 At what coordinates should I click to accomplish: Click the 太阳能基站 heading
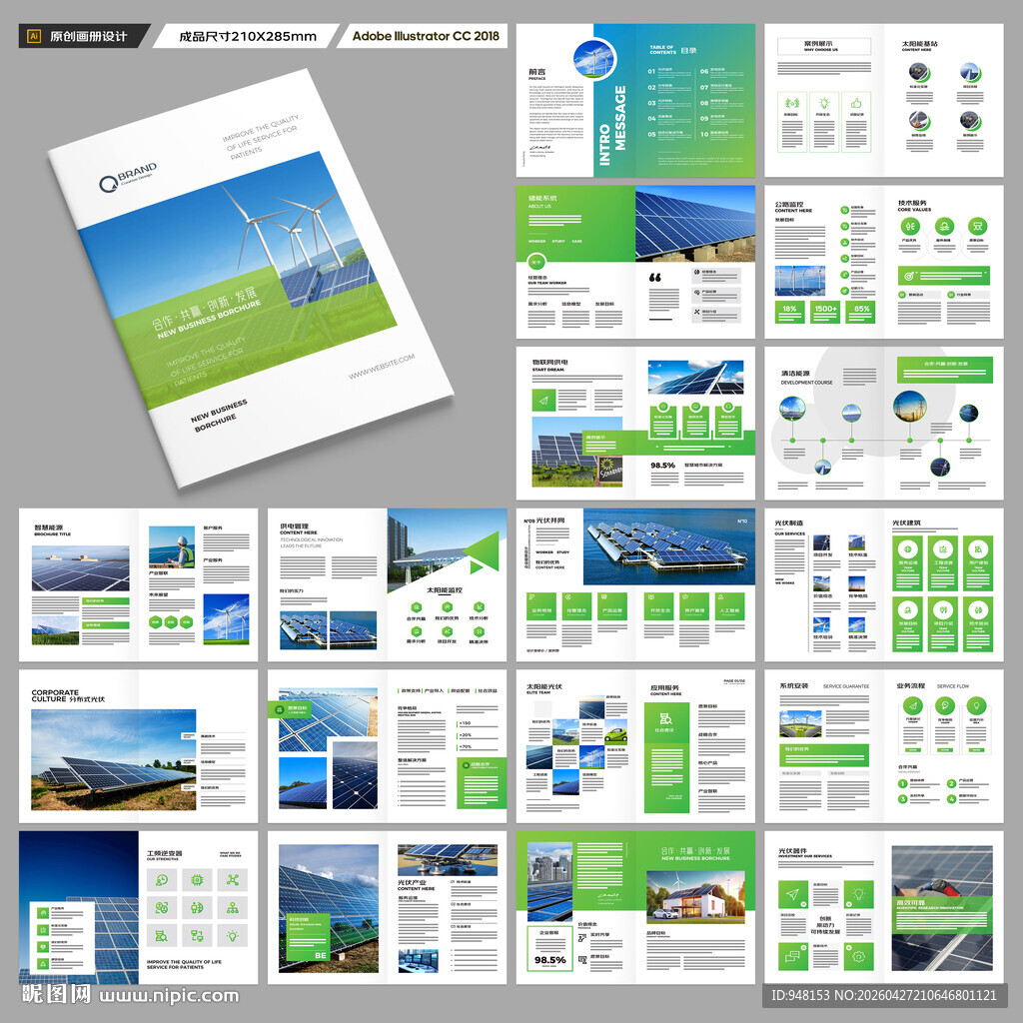(x=919, y=46)
